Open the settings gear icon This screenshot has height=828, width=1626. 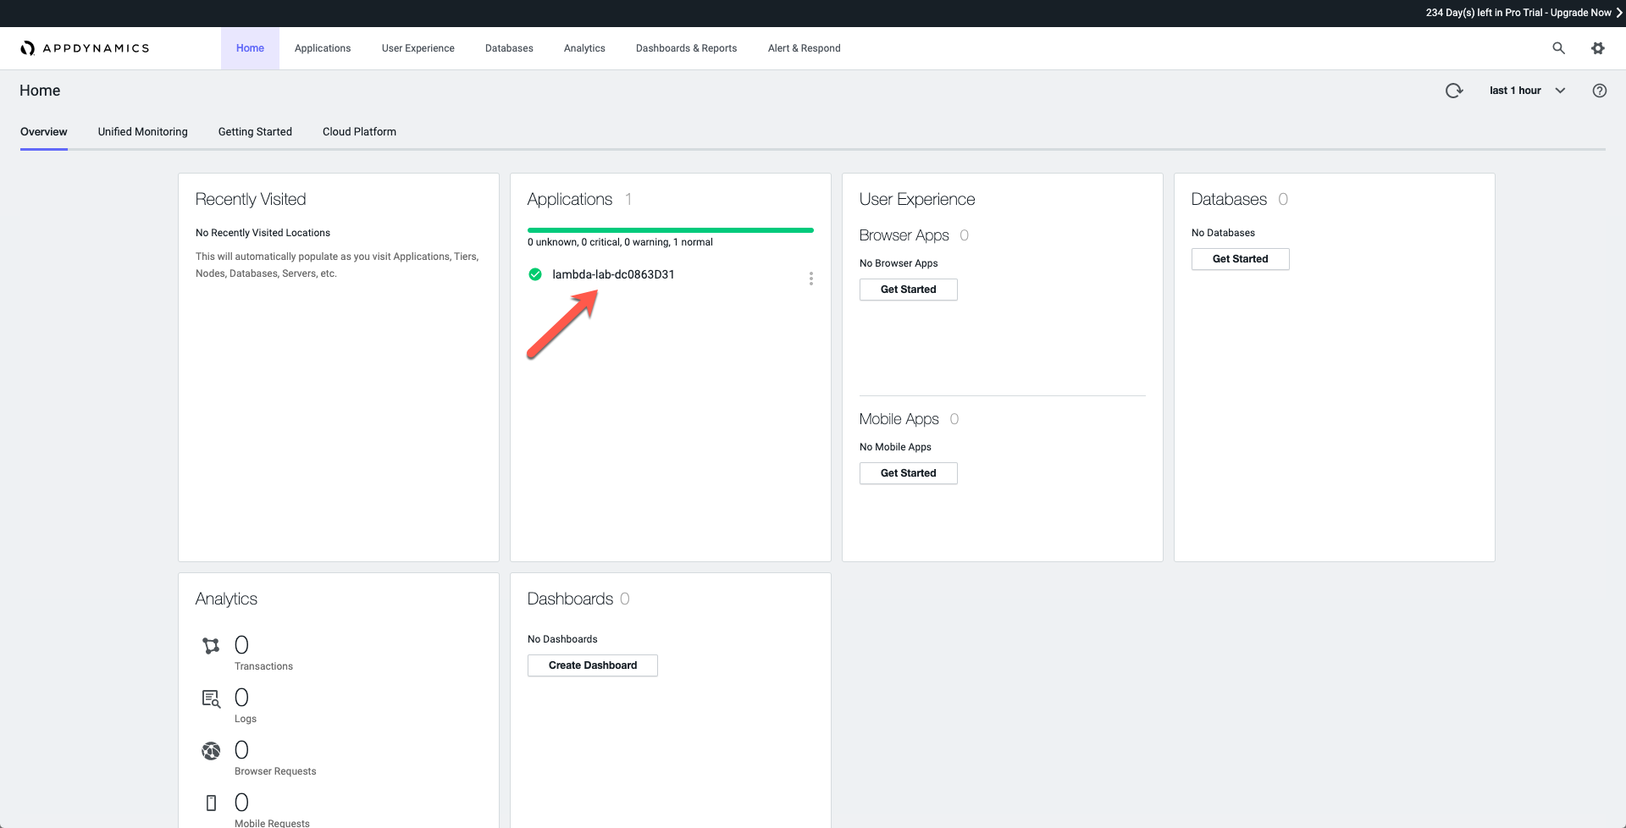1598,48
